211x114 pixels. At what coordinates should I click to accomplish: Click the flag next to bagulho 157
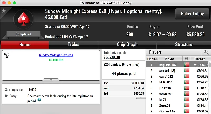tap(186, 65)
